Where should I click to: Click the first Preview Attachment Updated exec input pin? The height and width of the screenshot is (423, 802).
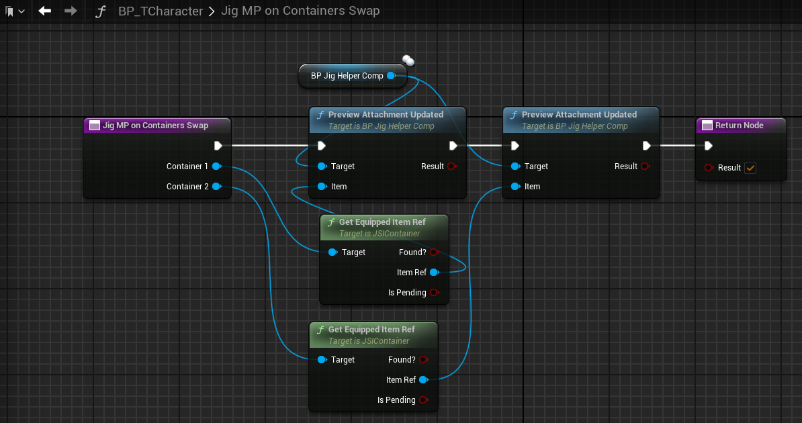pyautogui.click(x=322, y=146)
